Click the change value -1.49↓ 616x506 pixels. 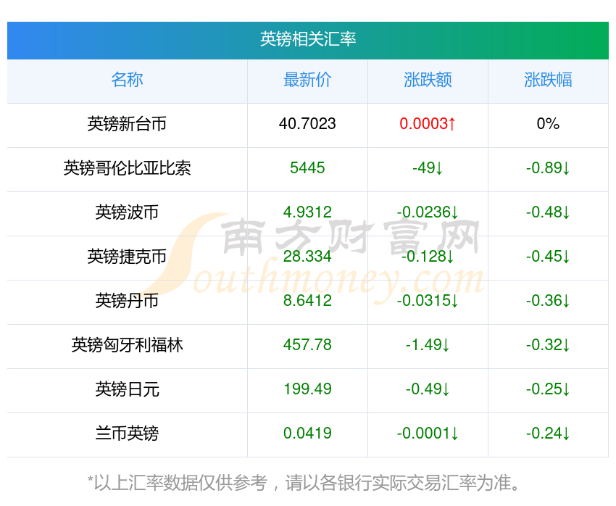click(428, 345)
